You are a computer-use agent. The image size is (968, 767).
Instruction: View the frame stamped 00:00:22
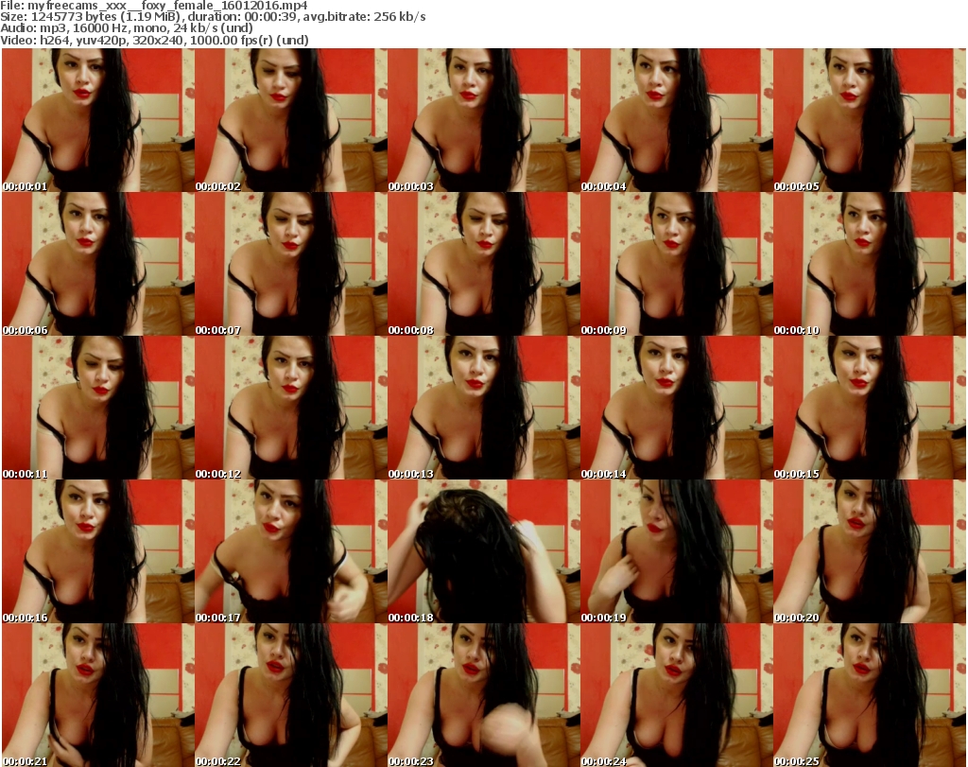291,695
